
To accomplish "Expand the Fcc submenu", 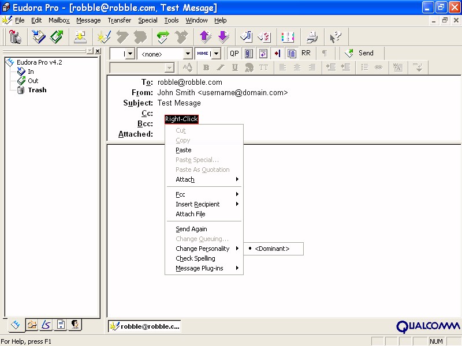I will click(204, 194).
